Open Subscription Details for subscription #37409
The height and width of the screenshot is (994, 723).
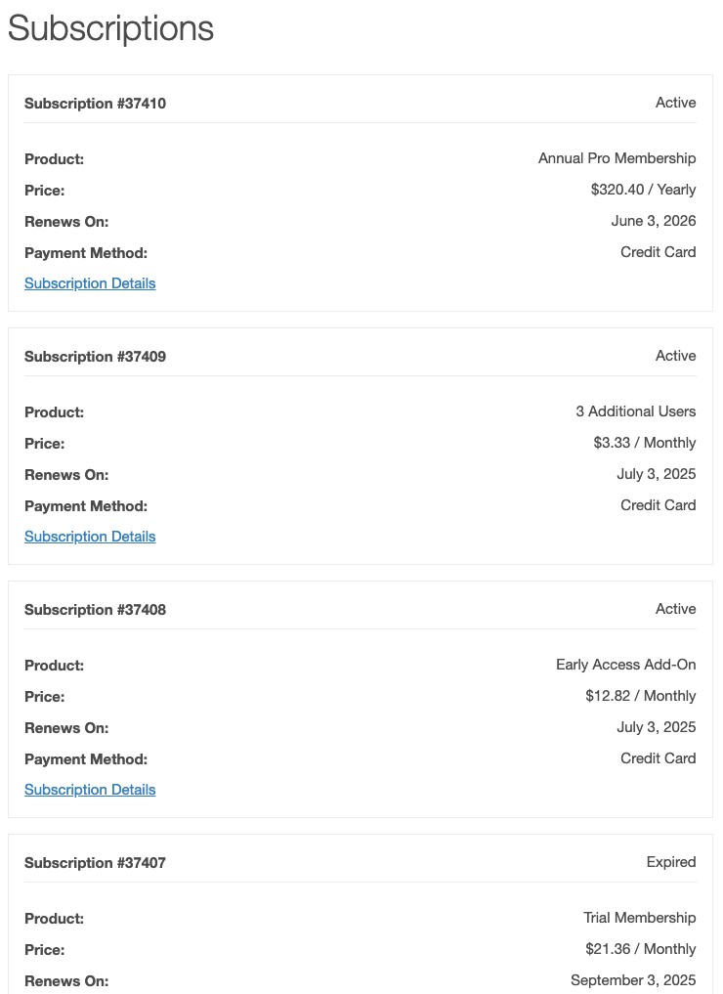pos(90,537)
